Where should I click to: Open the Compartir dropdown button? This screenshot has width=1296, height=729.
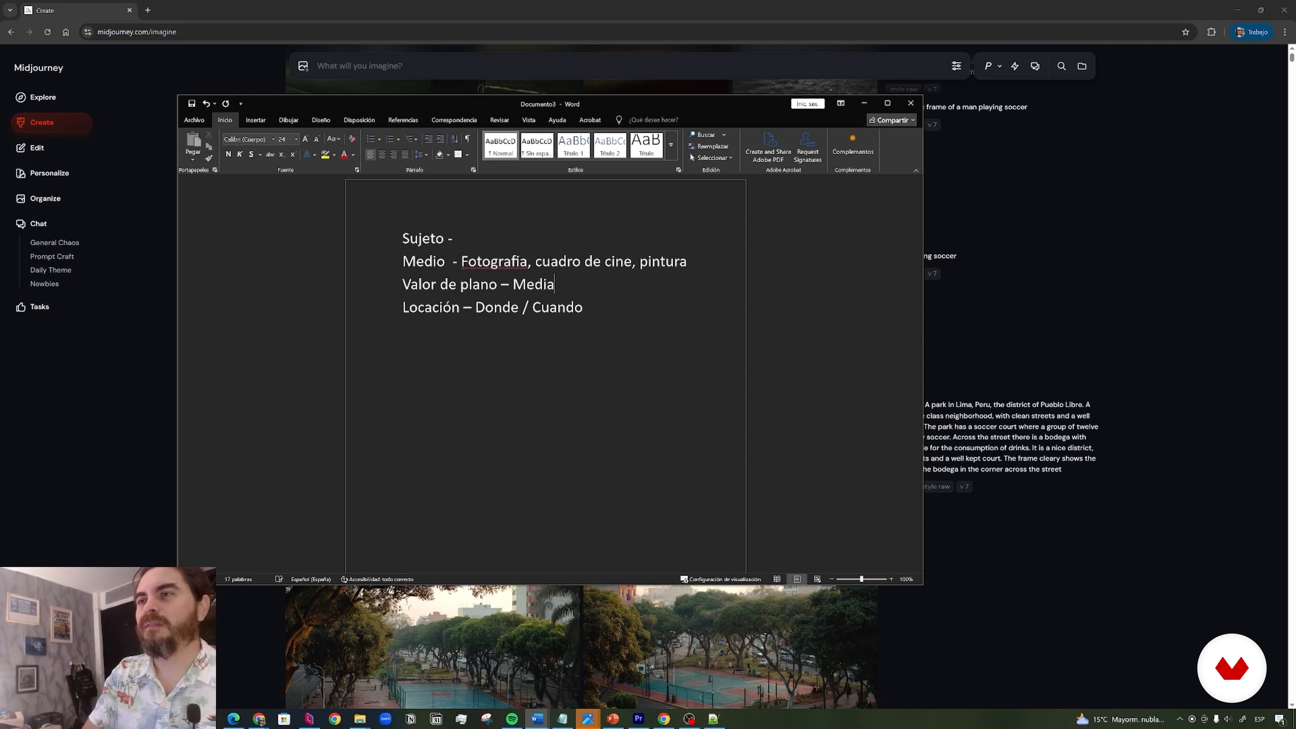(x=891, y=120)
